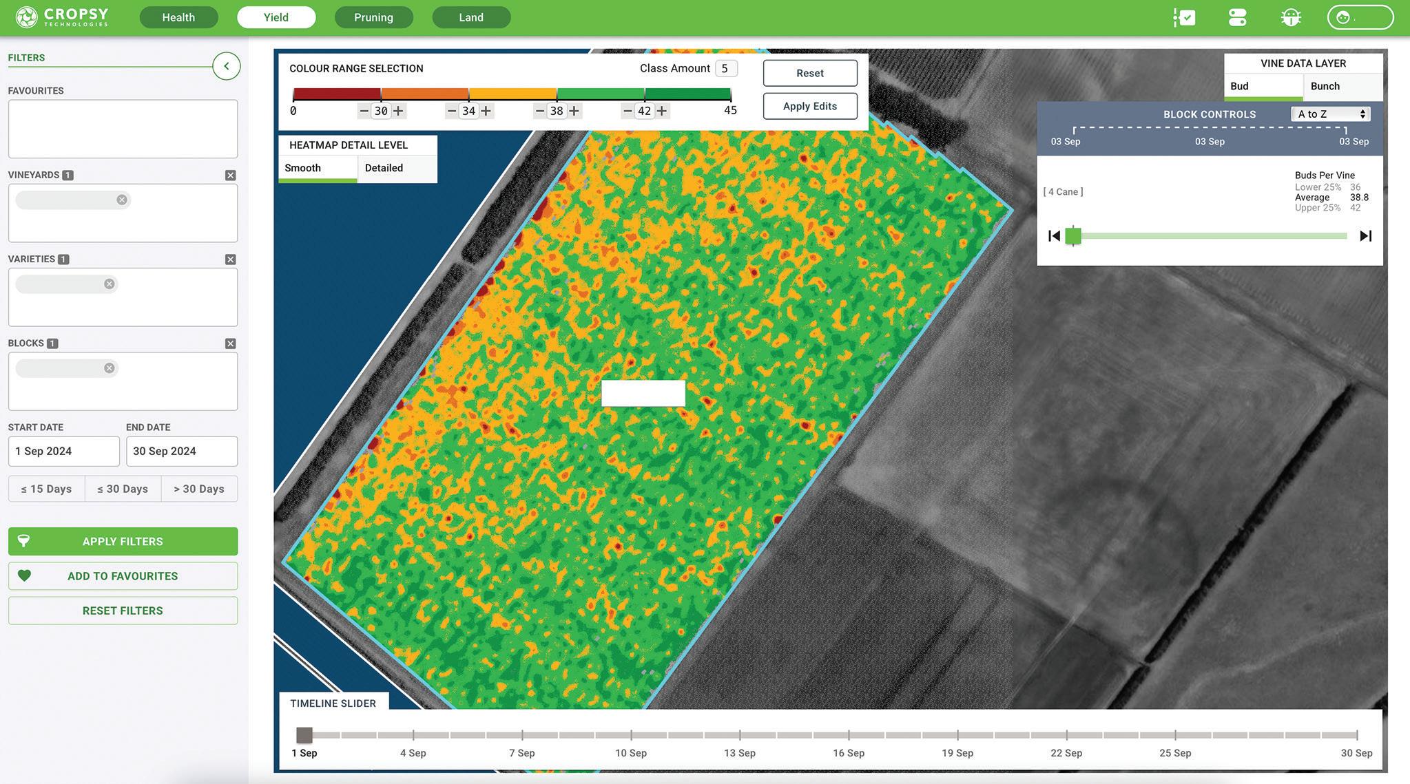Clear the Vineyards filter with X icon
Image resolution: width=1410 pixels, height=784 pixels.
(x=230, y=176)
